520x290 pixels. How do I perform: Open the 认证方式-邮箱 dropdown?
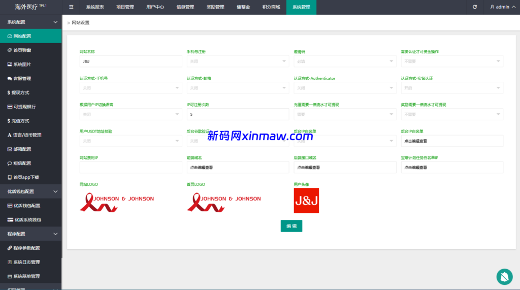click(238, 88)
